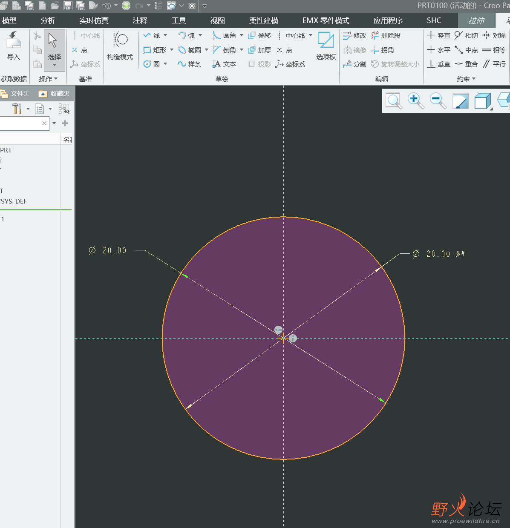Apply the 相切 (Tangent) constraint

point(466,35)
